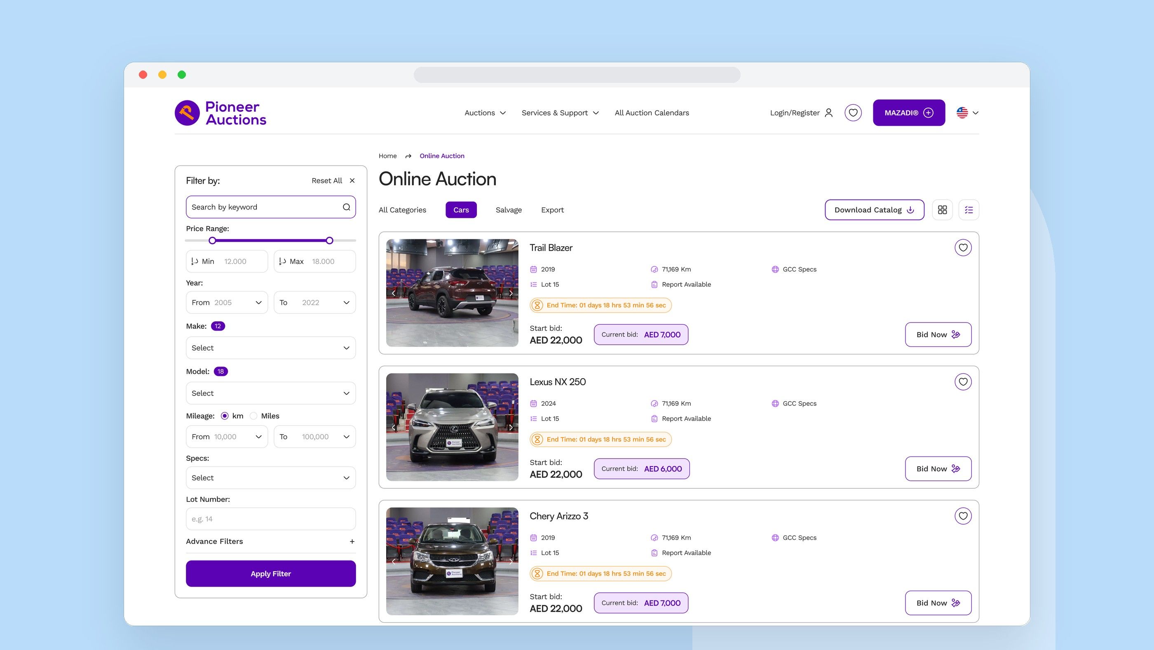Favorite the Lexus NX 250 listing
The height and width of the screenshot is (650, 1154).
click(x=963, y=382)
